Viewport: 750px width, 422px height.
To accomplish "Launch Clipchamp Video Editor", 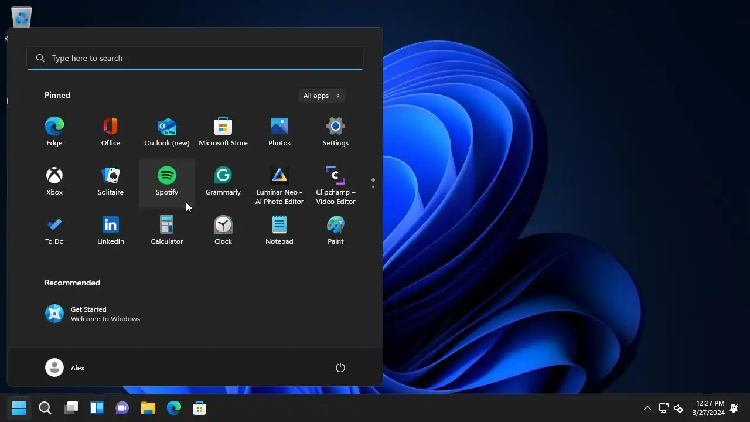I will [336, 185].
